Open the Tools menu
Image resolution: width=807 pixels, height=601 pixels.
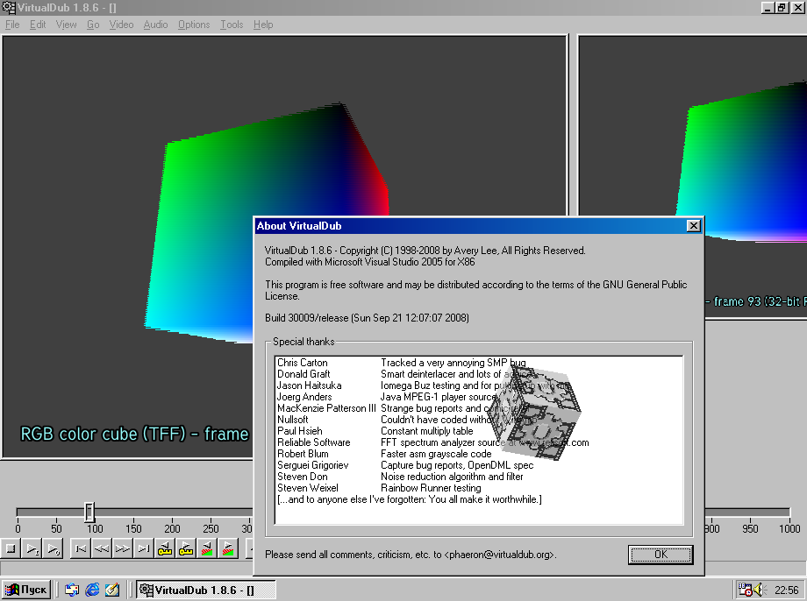(x=232, y=25)
